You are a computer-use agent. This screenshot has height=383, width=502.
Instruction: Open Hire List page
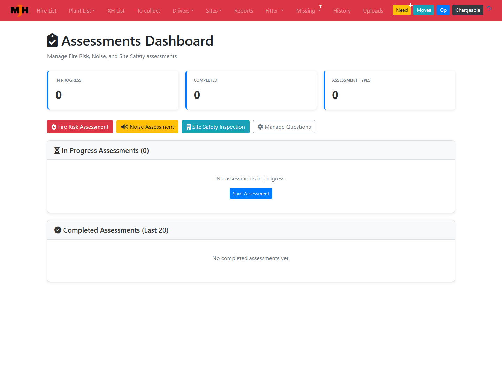[x=46, y=10]
